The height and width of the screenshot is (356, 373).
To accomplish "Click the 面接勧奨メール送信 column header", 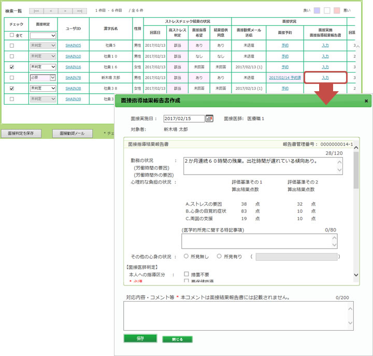I will pos(249,33).
